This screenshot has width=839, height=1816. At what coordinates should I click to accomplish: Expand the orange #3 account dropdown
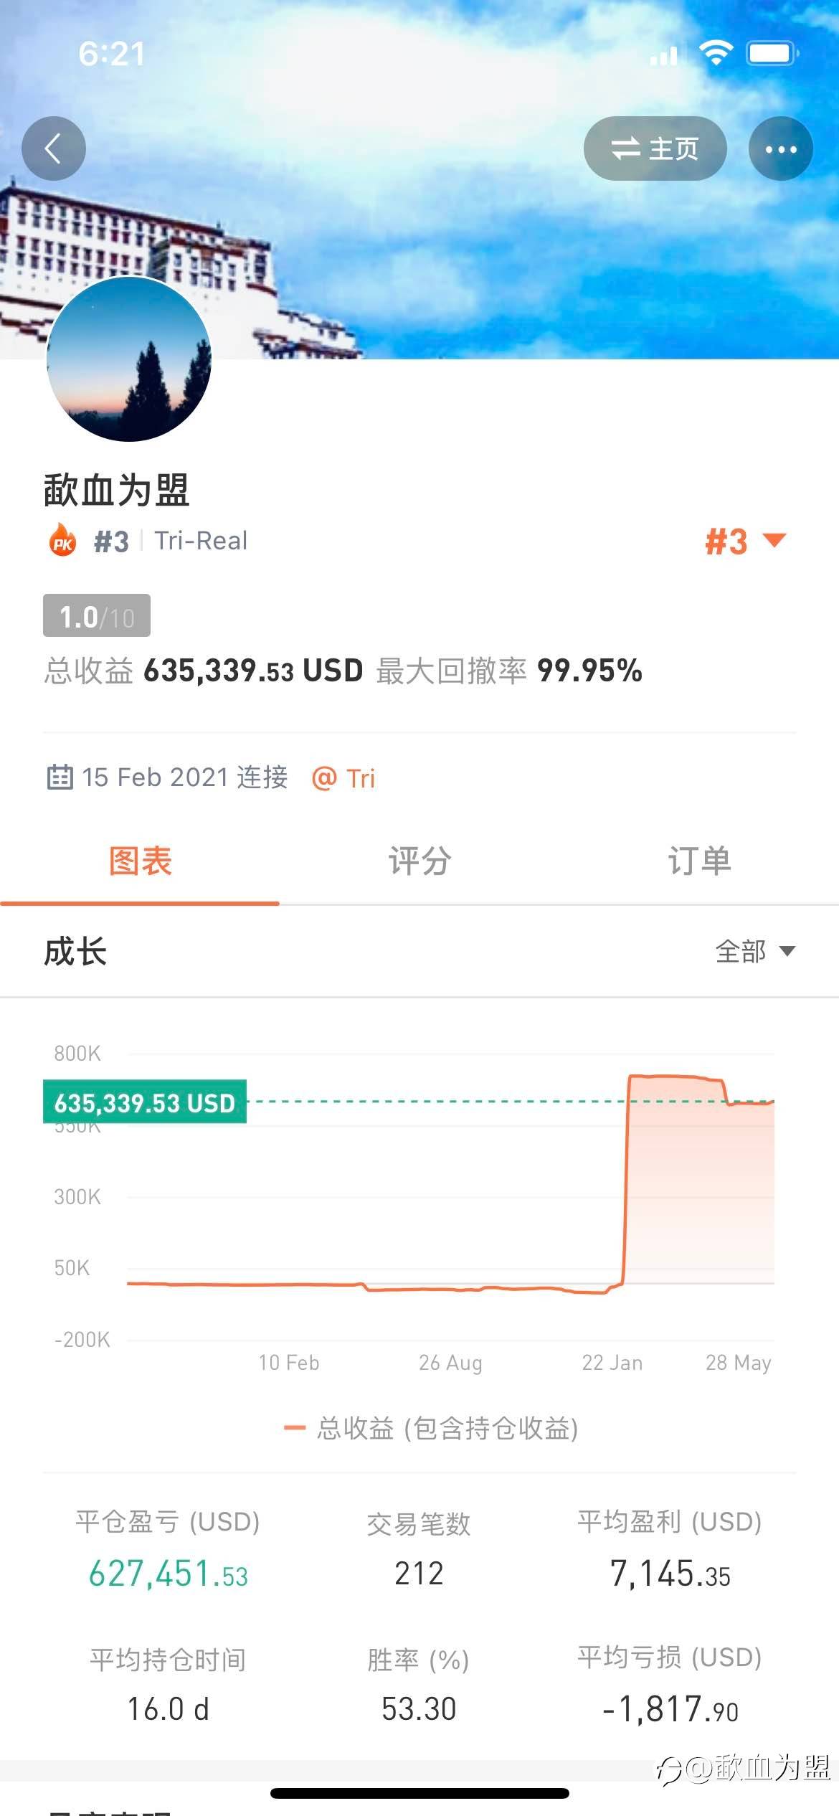pyautogui.click(x=746, y=541)
